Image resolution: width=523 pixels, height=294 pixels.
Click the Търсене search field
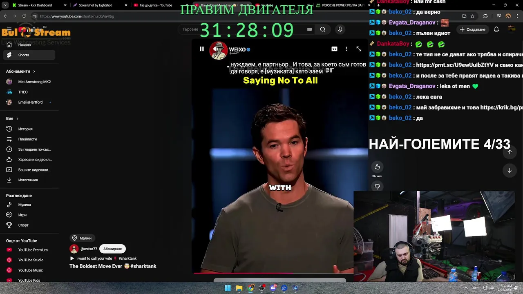pyautogui.click(x=245, y=29)
